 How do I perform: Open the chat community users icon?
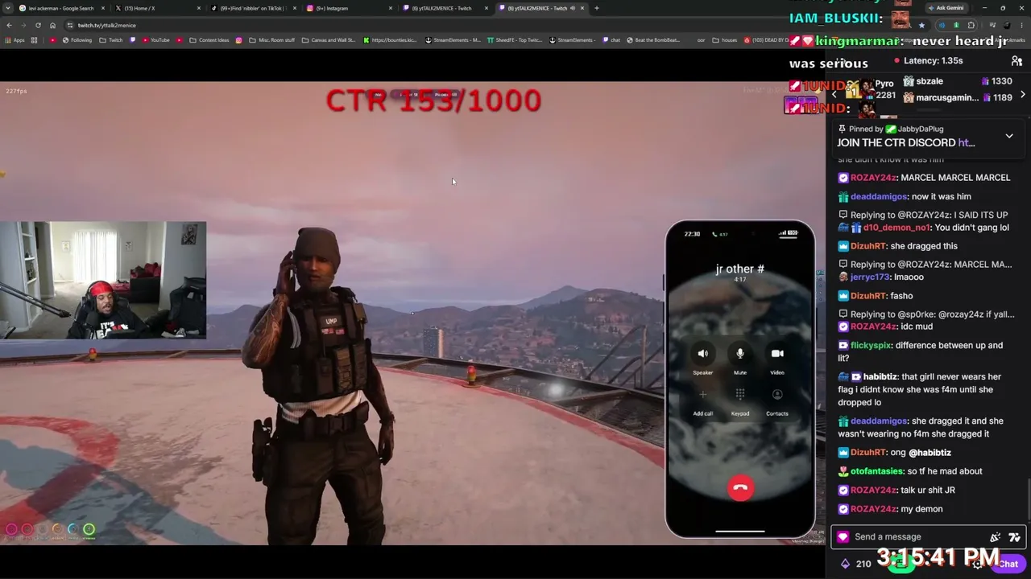pyautogui.click(x=1017, y=61)
